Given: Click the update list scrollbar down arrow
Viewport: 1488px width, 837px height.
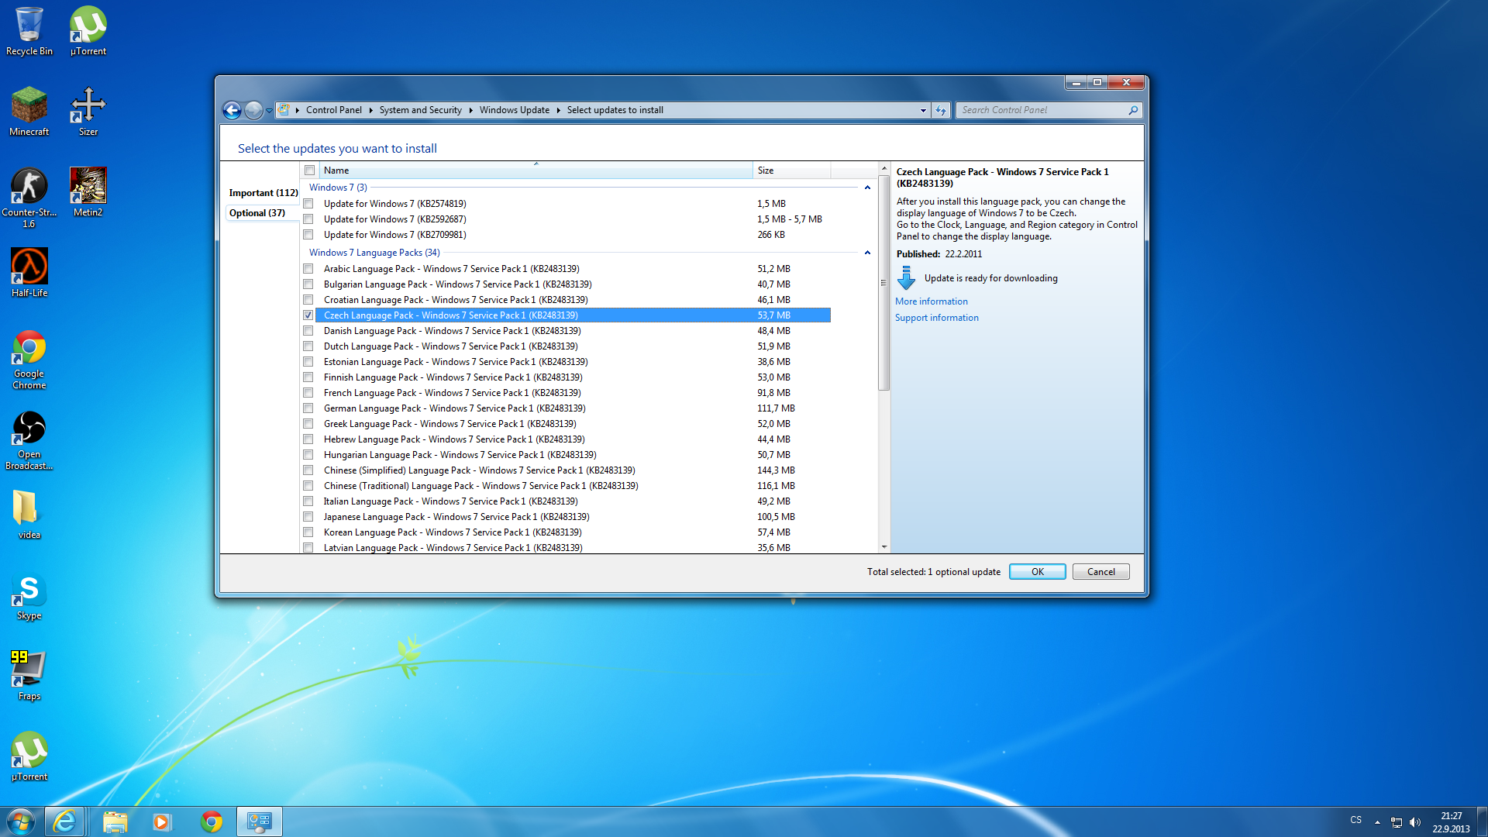Looking at the screenshot, I should tap(884, 547).
